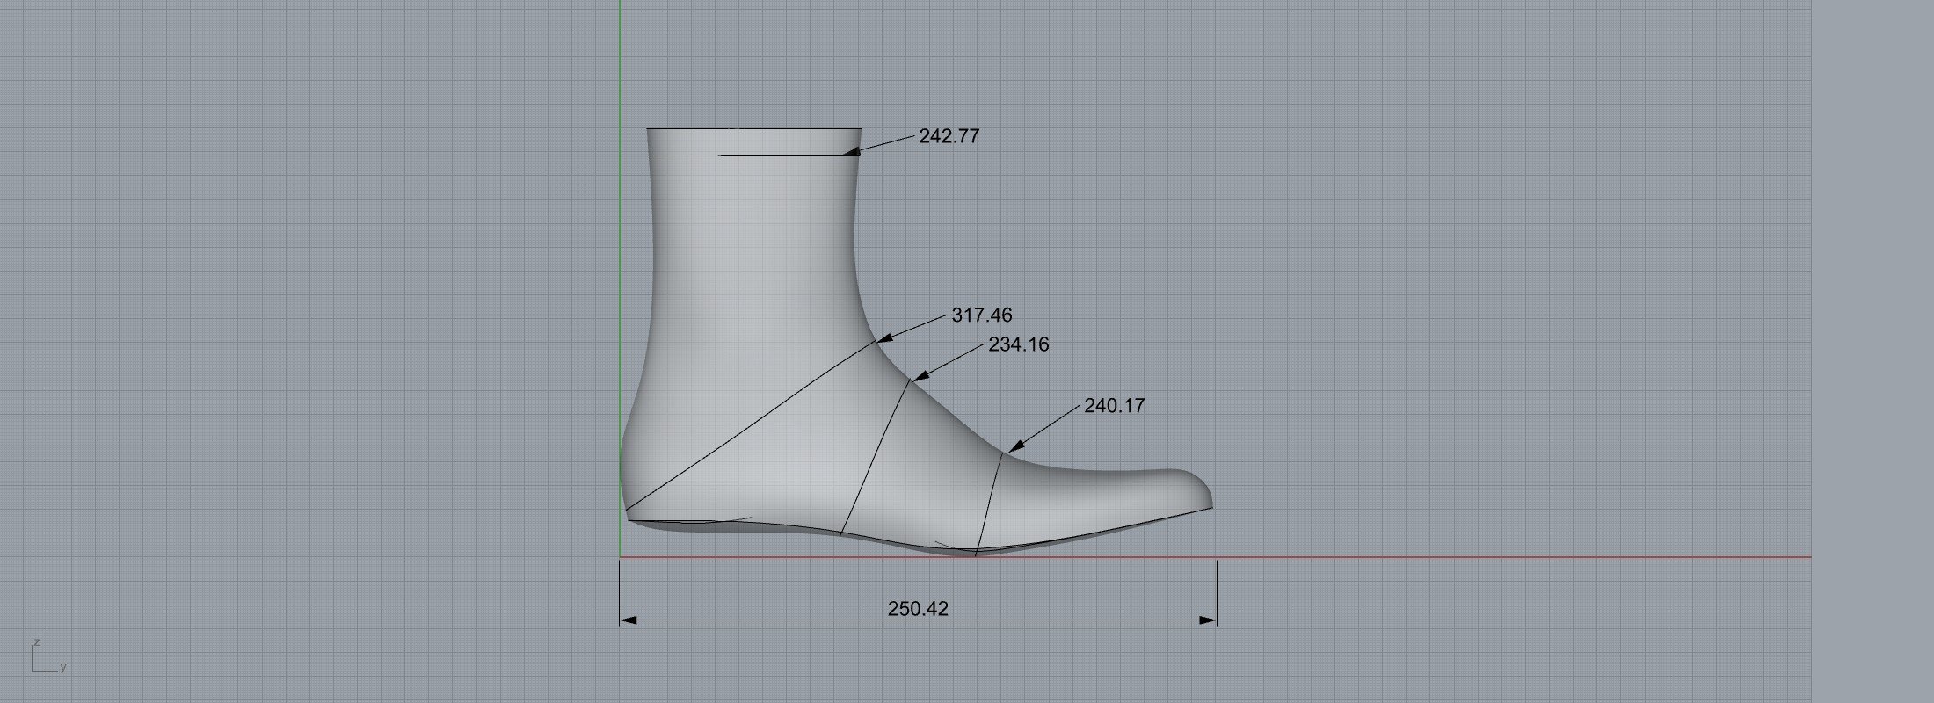Select the 317.46 measurement label
1934x703 pixels.
tap(981, 315)
